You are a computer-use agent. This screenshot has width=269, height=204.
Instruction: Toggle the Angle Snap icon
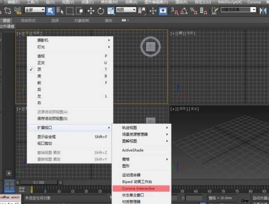[x=184, y=11]
